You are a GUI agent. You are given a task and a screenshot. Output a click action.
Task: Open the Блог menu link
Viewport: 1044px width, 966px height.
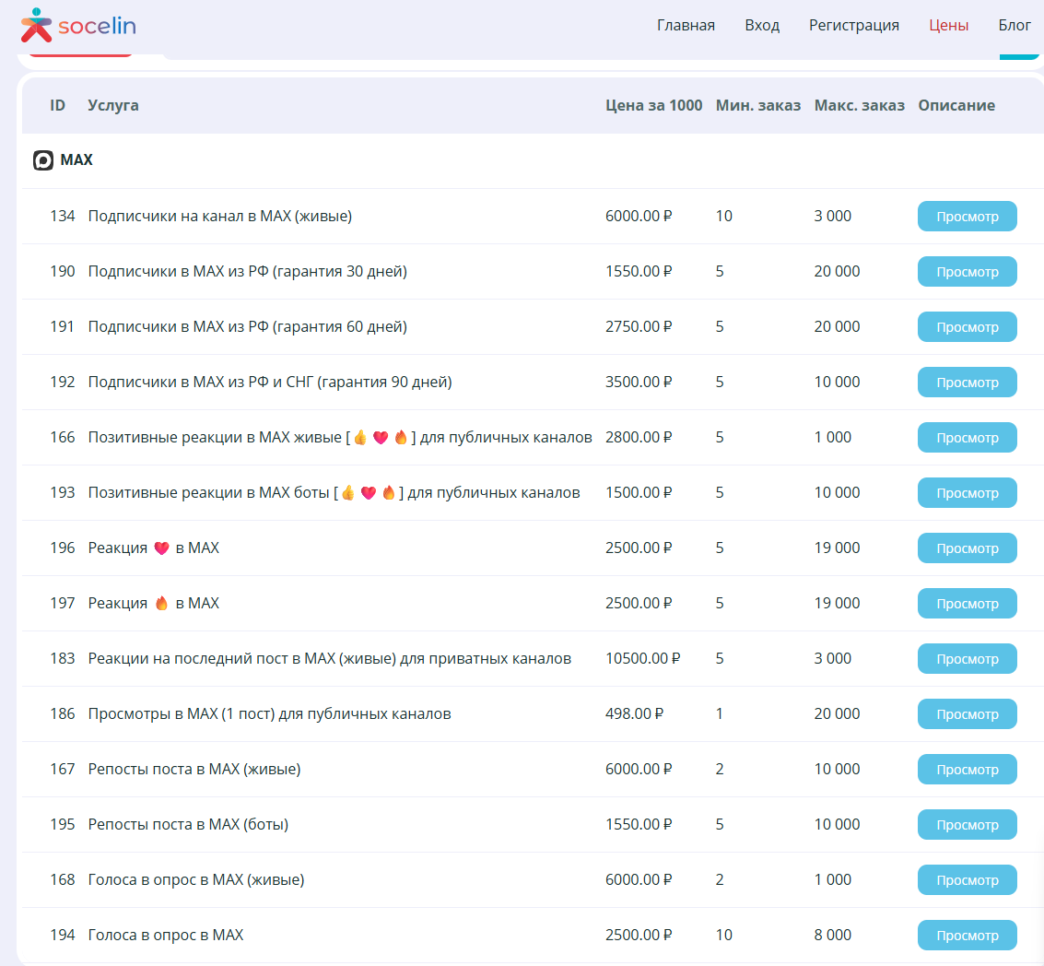[x=1014, y=25]
